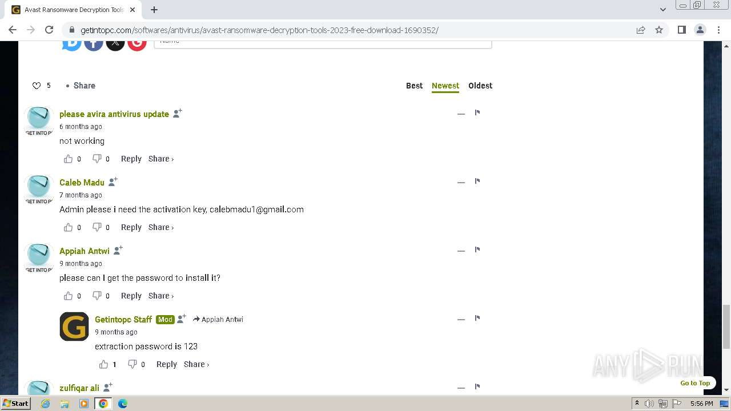Downvote the 'not working' comment
The image size is (731, 411).
pos(97,159)
